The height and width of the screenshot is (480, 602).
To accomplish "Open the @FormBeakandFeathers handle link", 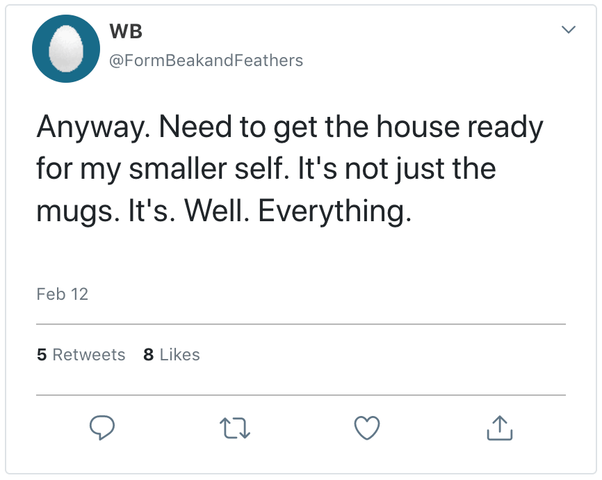I will (x=206, y=61).
